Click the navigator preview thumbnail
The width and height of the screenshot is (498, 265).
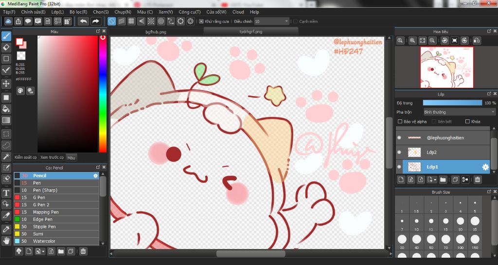coord(447,67)
